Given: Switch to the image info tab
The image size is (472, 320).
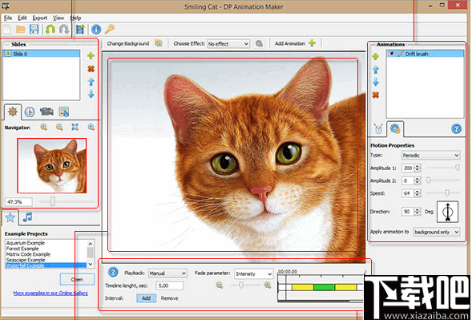Looking at the screenshot, I should point(64,111).
